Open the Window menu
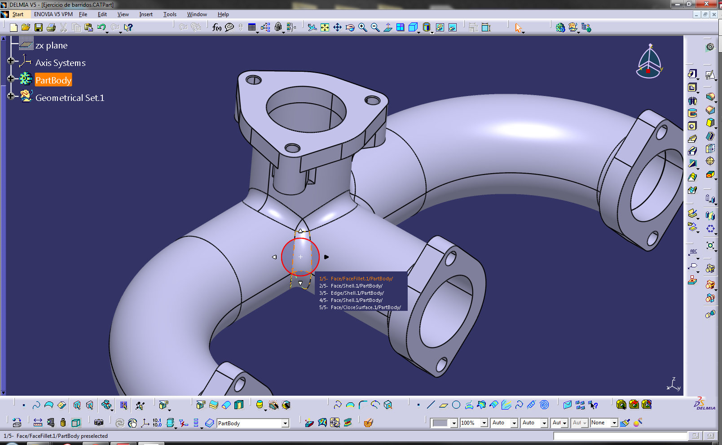The width and height of the screenshot is (722, 445). click(197, 14)
